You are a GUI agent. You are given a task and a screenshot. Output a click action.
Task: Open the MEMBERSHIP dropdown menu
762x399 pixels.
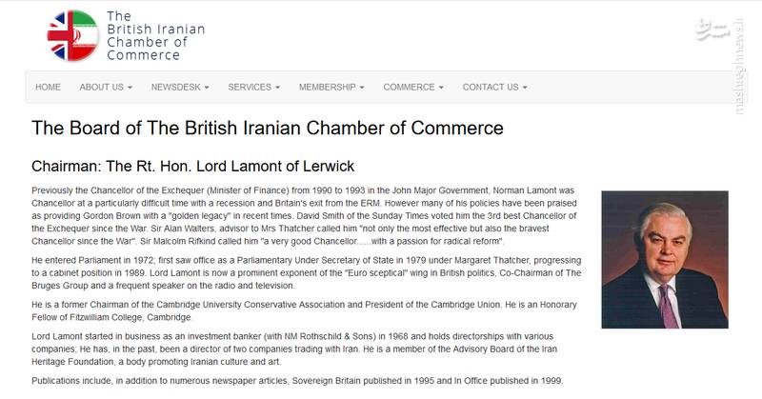coord(331,87)
